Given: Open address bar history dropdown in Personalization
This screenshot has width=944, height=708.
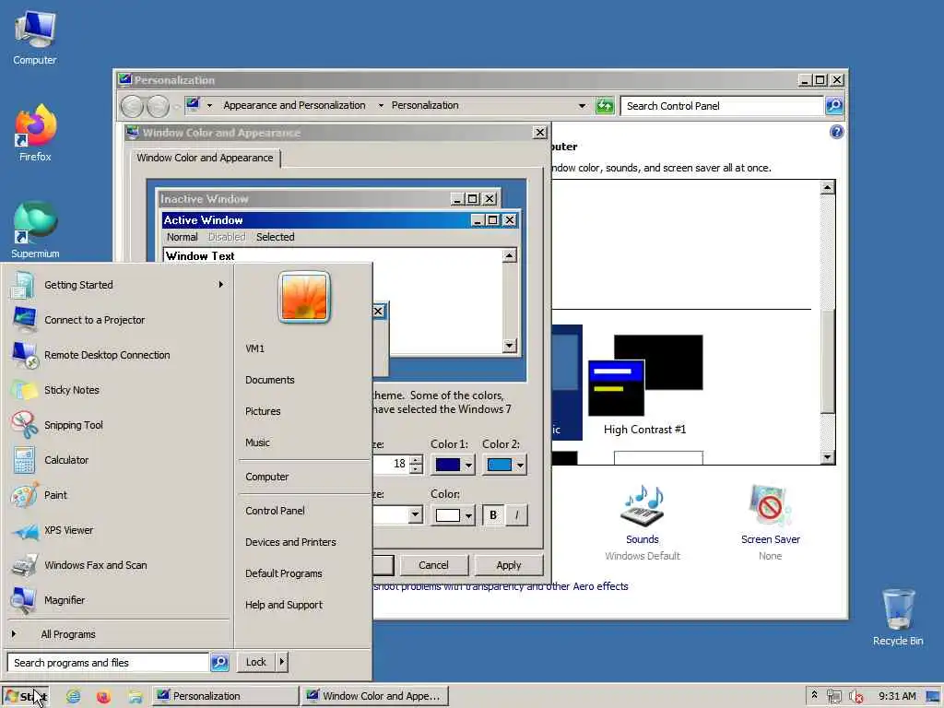Looking at the screenshot, I should click(582, 106).
